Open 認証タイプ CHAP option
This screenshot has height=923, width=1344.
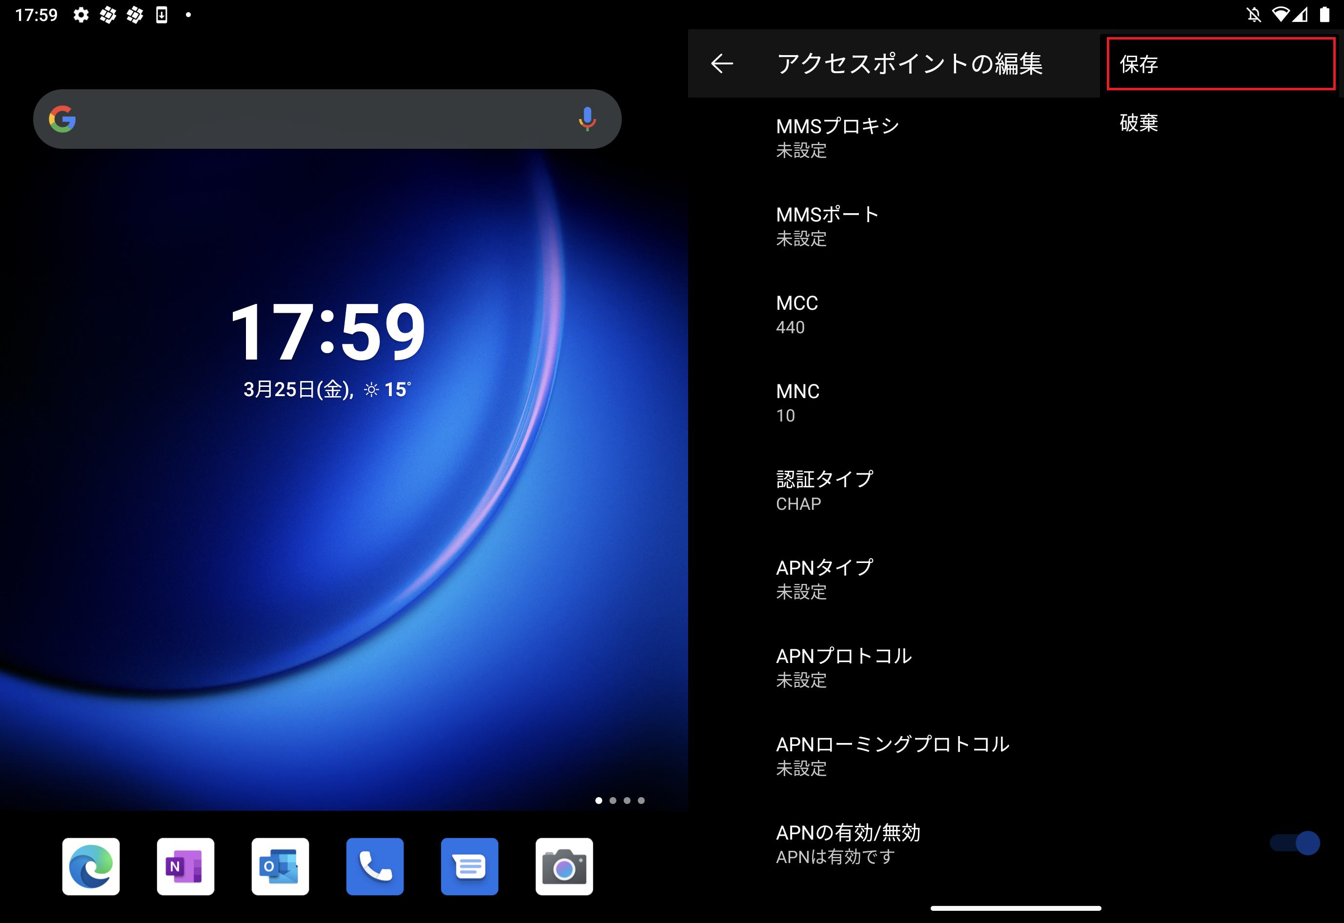pyautogui.click(x=1016, y=490)
